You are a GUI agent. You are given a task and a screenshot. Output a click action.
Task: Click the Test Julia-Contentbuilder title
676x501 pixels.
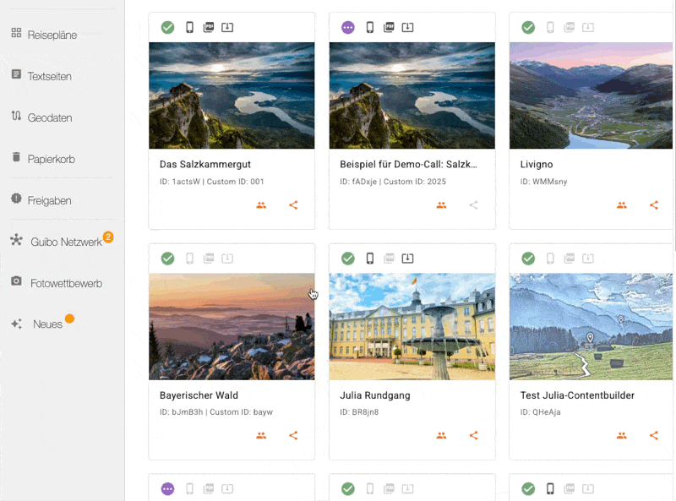[577, 395]
